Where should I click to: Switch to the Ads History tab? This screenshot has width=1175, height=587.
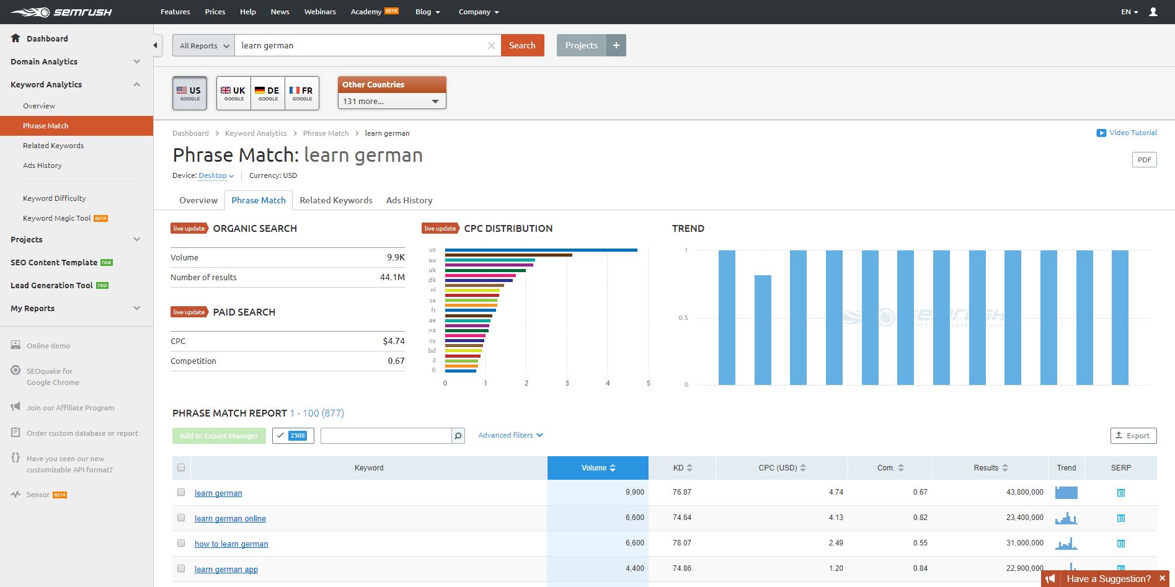pos(409,200)
